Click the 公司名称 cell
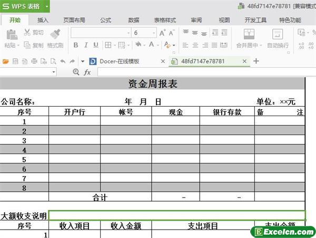Viewport: 316px width, 238px height. click(18, 102)
